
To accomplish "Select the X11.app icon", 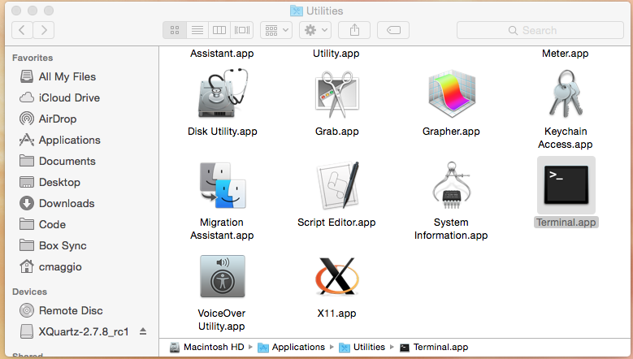I will click(x=336, y=276).
